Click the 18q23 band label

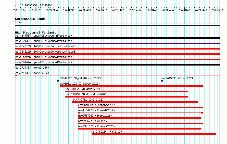tap(19, 22)
